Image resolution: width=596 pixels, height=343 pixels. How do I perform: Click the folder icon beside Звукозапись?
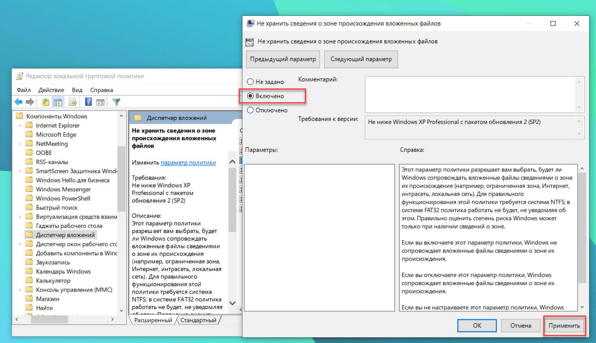click(29, 262)
